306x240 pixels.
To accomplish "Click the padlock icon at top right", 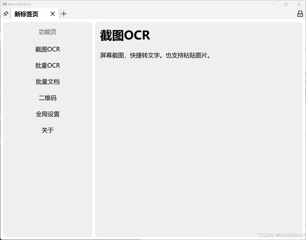I will coord(300,14).
